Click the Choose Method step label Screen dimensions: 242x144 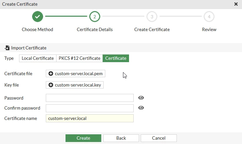point(37,29)
